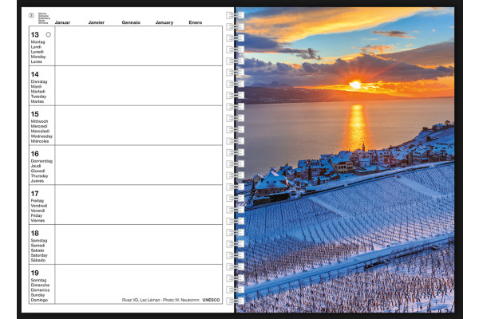The image size is (479, 319).
Task: Click the month name "Gennaio"
Action: click(131, 22)
